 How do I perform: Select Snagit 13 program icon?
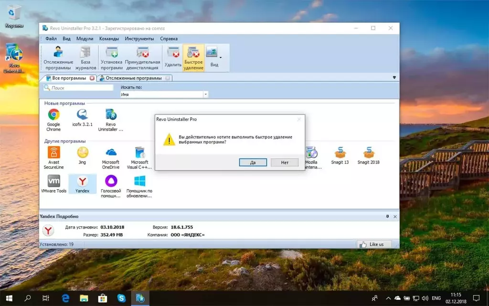coord(340,155)
